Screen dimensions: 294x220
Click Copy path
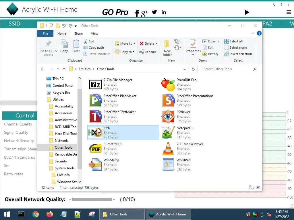94,48
